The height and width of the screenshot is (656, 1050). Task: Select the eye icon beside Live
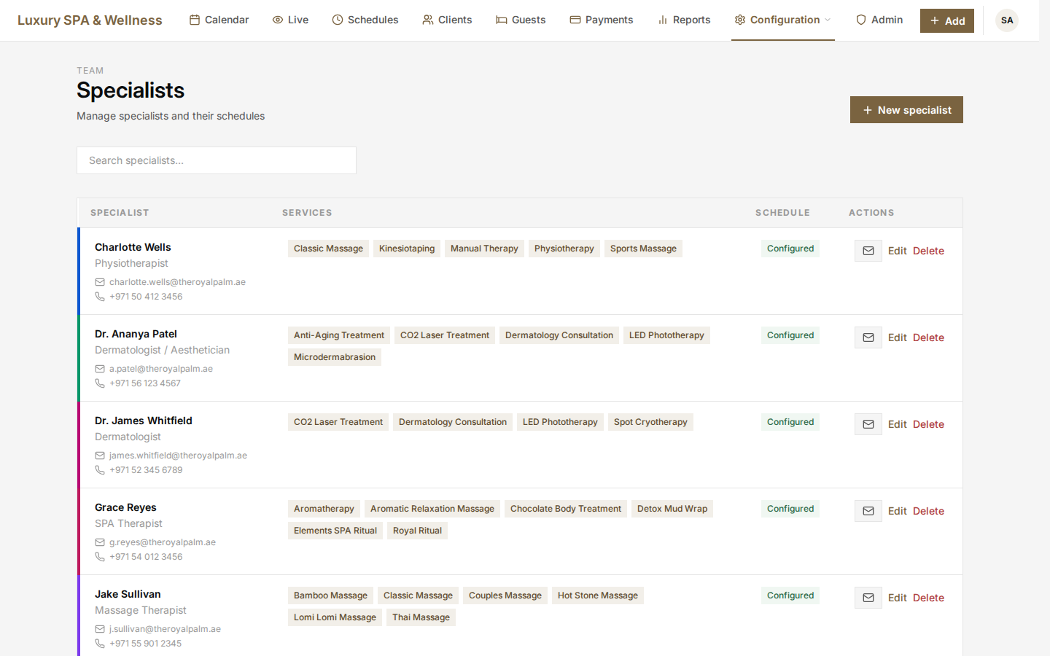(276, 20)
